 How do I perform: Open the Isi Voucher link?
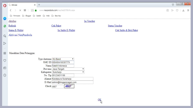[x=89, y=21]
